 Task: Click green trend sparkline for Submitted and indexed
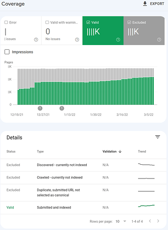click(146, 206)
